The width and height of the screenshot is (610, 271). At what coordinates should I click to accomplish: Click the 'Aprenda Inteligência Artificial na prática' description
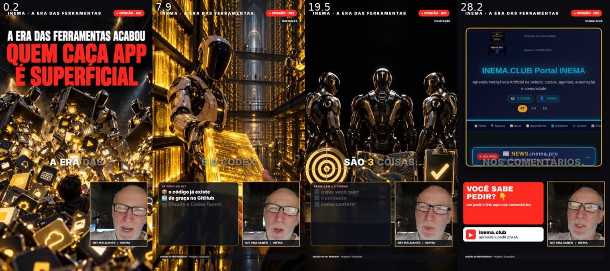point(533,85)
